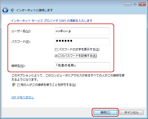Click the network connection wizard icon
Image resolution: width=148 pixels, height=119 pixels.
click(x=12, y=10)
